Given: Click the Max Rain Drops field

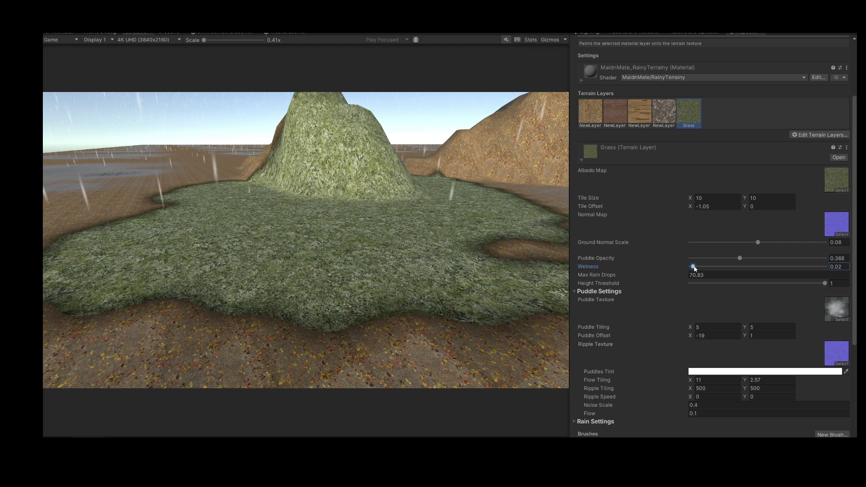Looking at the screenshot, I should [x=769, y=275].
